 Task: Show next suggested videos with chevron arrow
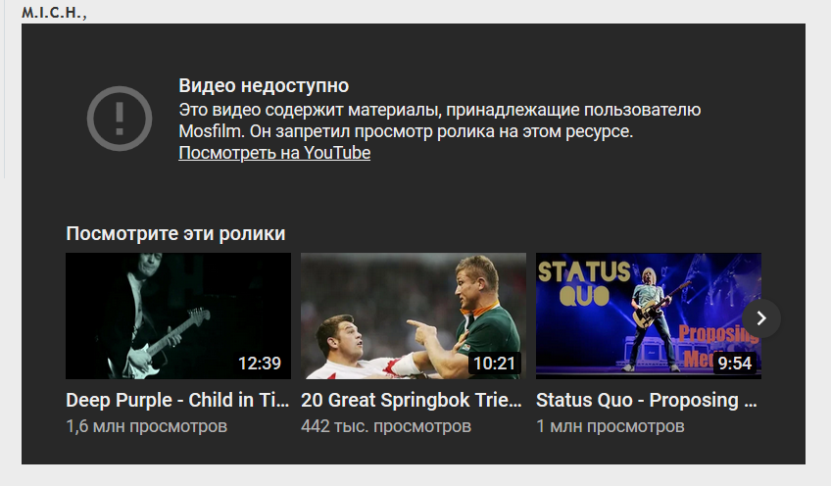[x=761, y=318]
